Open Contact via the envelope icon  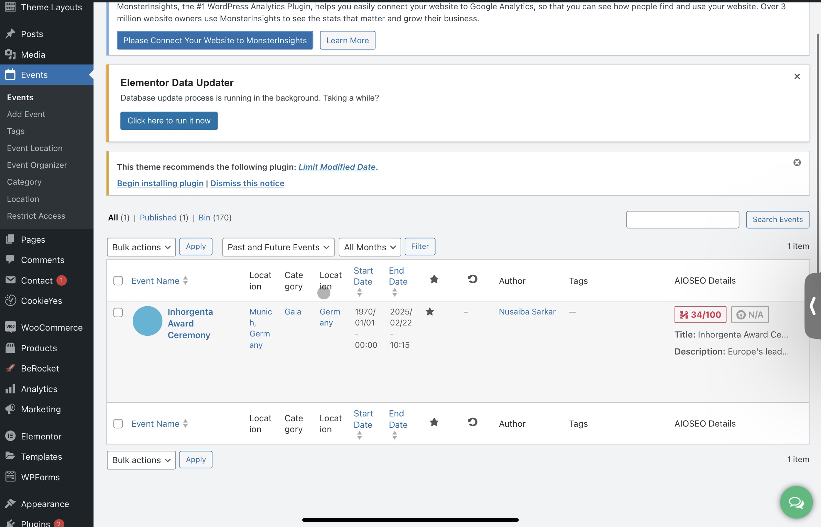[x=10, y=280]
